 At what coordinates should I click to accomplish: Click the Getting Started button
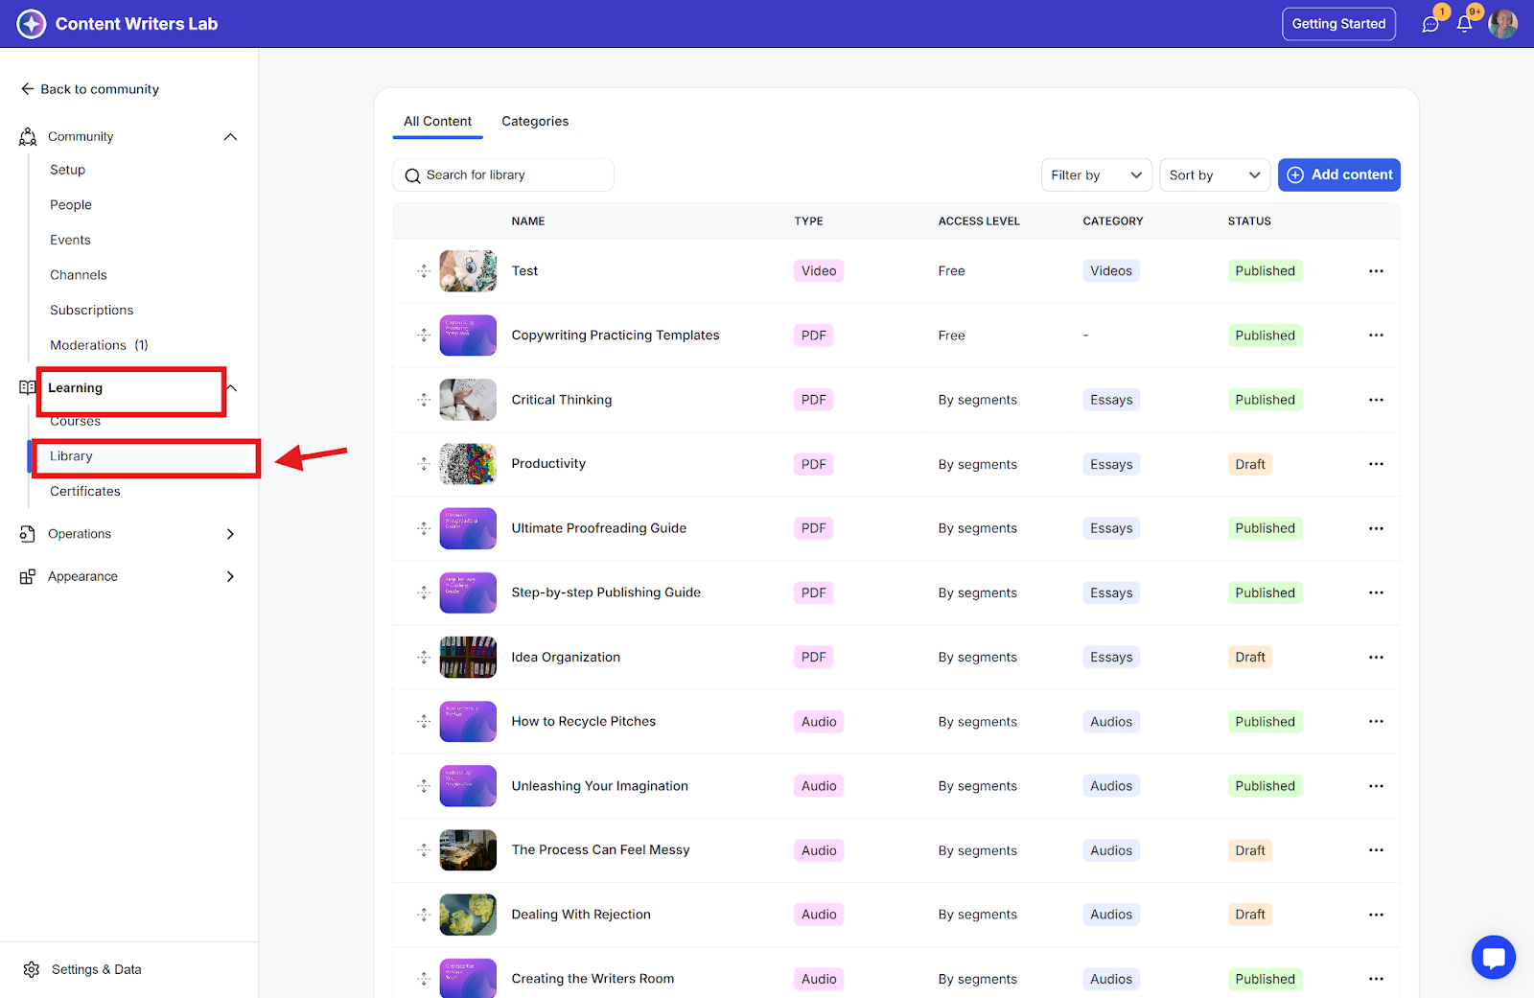(x=1338, y=24)
